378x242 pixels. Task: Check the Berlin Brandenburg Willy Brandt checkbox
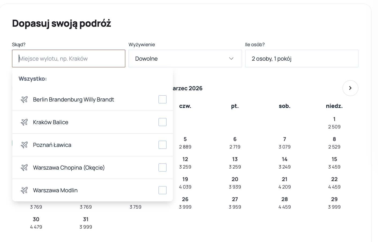click(x=162, y=99)
